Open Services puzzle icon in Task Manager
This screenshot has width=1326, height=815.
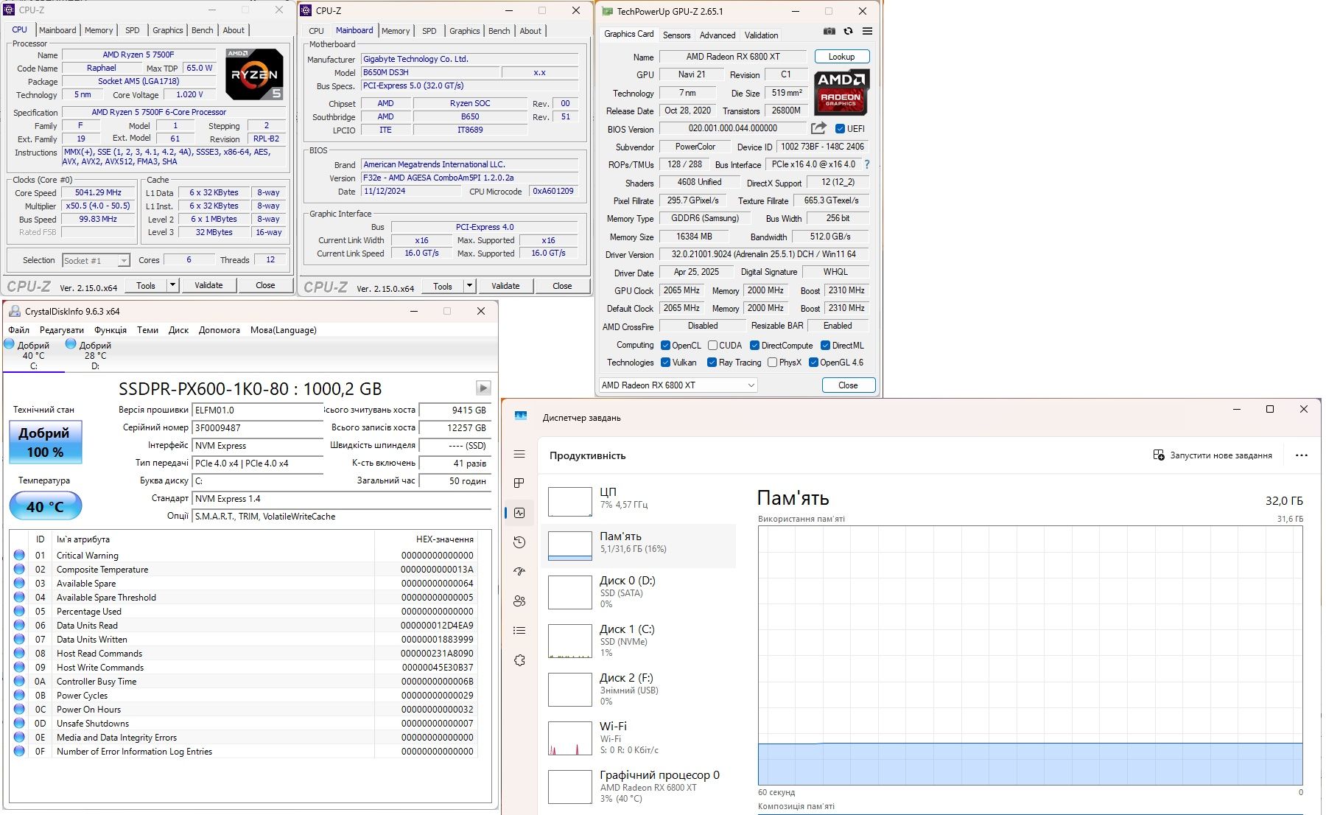519,660
